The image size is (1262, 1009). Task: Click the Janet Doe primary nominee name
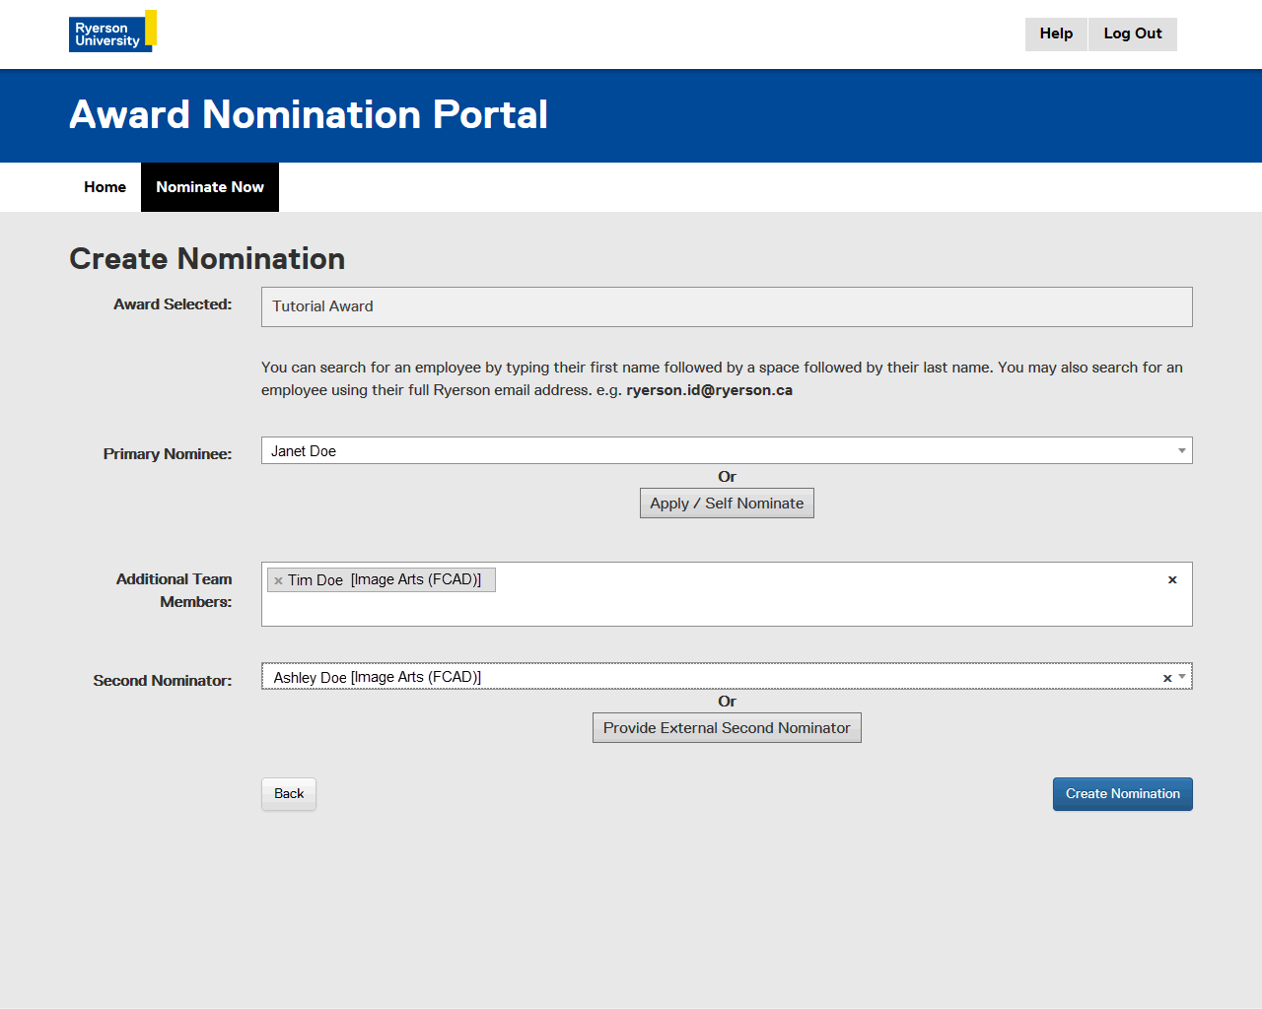304,451
